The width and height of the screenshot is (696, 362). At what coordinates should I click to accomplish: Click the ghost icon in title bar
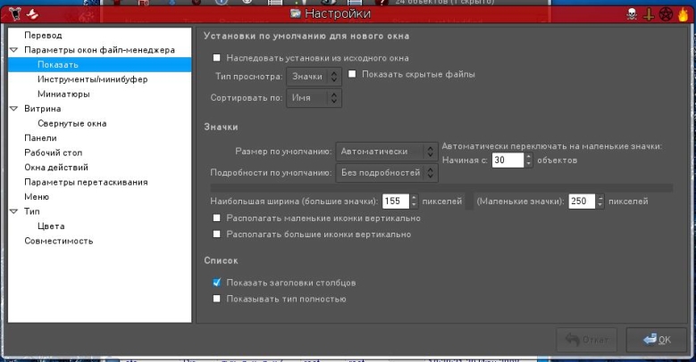coord(32,14)
